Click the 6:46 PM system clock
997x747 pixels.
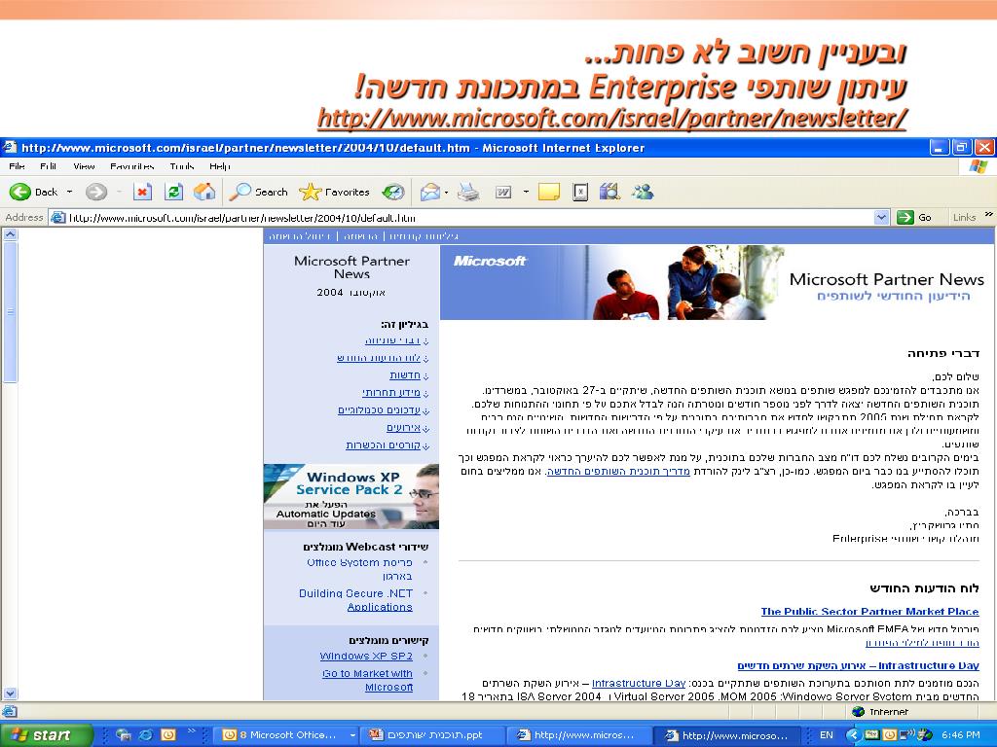960,735
